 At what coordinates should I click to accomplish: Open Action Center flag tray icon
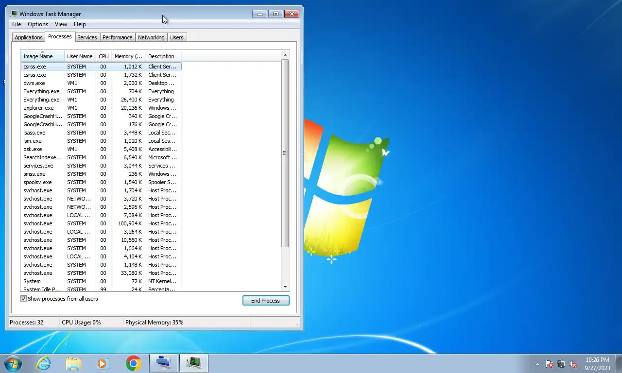(x=550, y=364)
